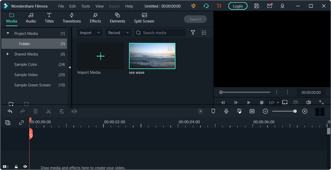The height and width of the screenshot is (170, 331).
Task: Open the headset support icon
Action: point(206,6)
